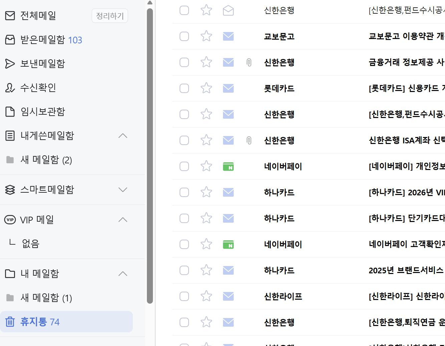Star the 교보문고 mail
Viewport: 445px width, 346px height.
point(206,36)
